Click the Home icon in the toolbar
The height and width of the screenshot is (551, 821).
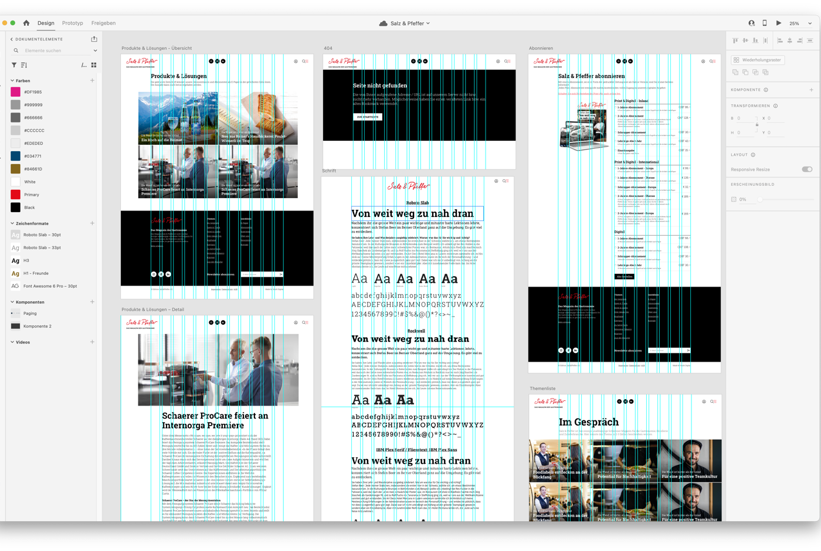tap(26, 23)
